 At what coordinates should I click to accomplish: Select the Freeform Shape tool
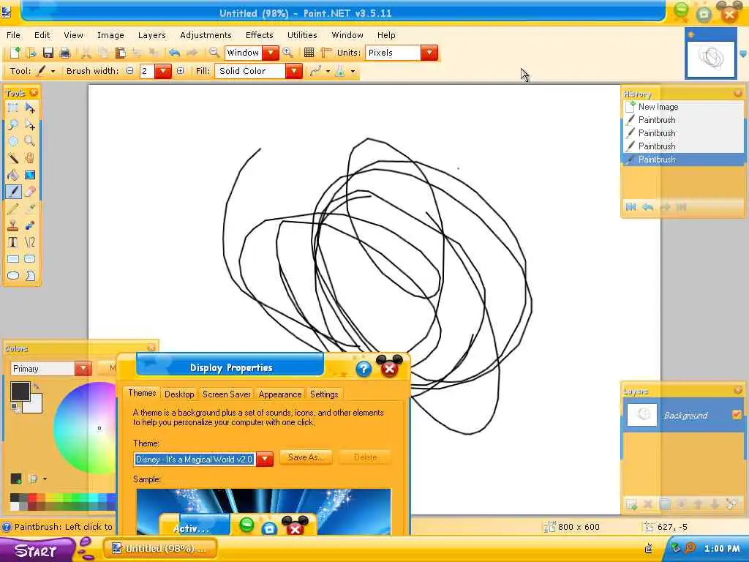point(30,276)
